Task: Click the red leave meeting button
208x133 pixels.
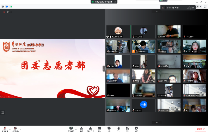Action: pyautogui.click(x=201, y=129)
